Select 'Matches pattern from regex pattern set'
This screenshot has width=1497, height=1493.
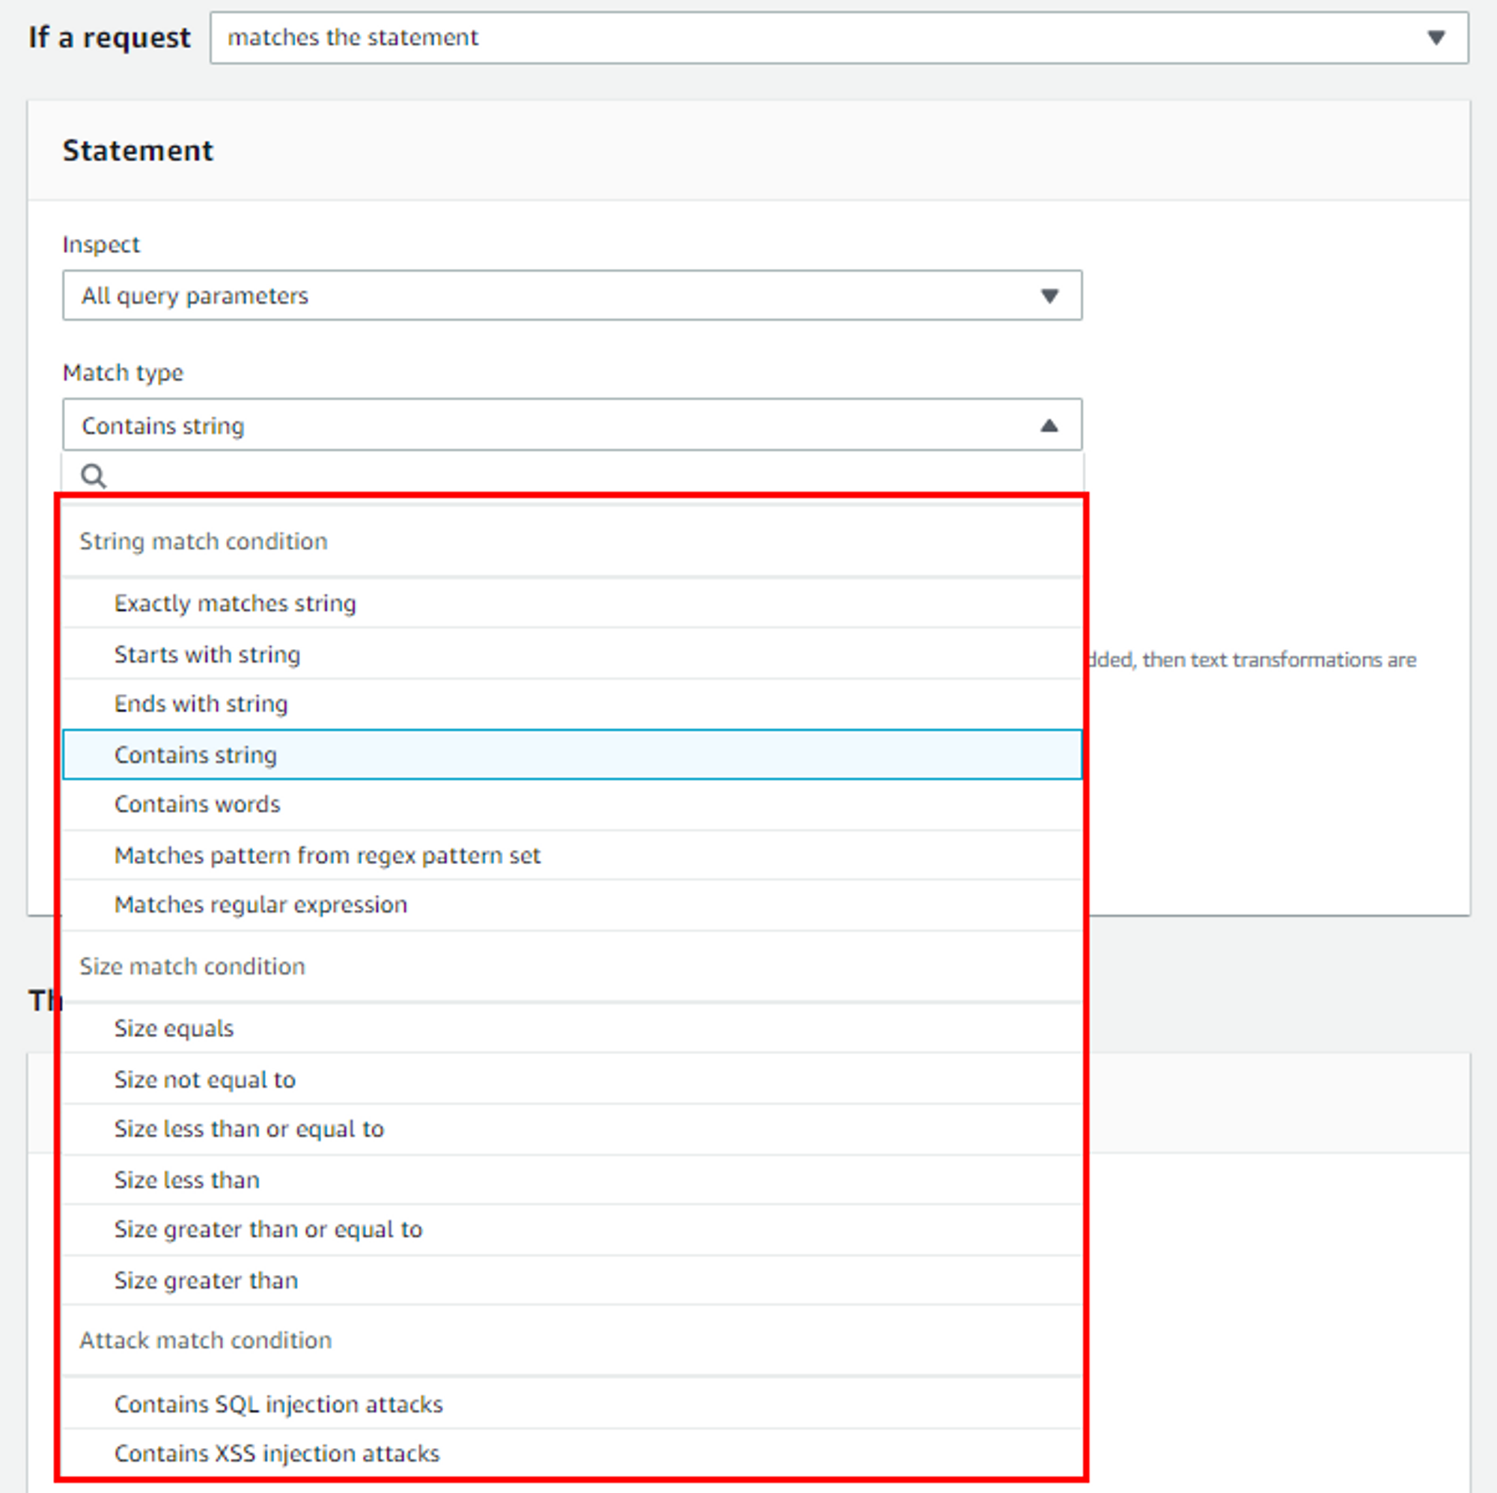coord(327,856)
